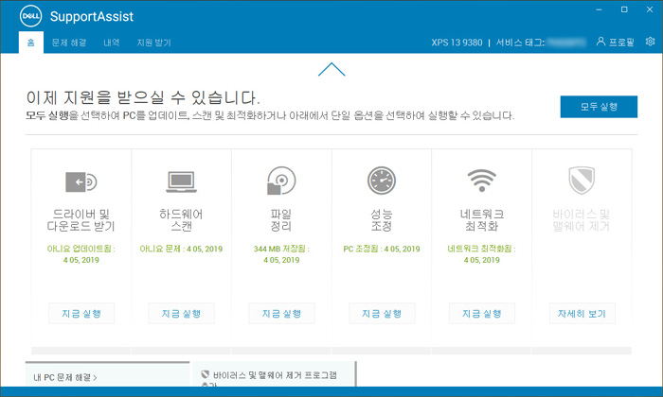Click the Dell logo icon
This screenshot has width=663, height=397.
(30, 16)
